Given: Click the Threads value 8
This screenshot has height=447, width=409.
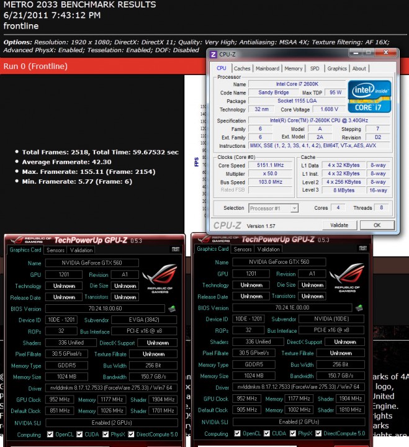Looking at the screenshot, I should point(381,207).
